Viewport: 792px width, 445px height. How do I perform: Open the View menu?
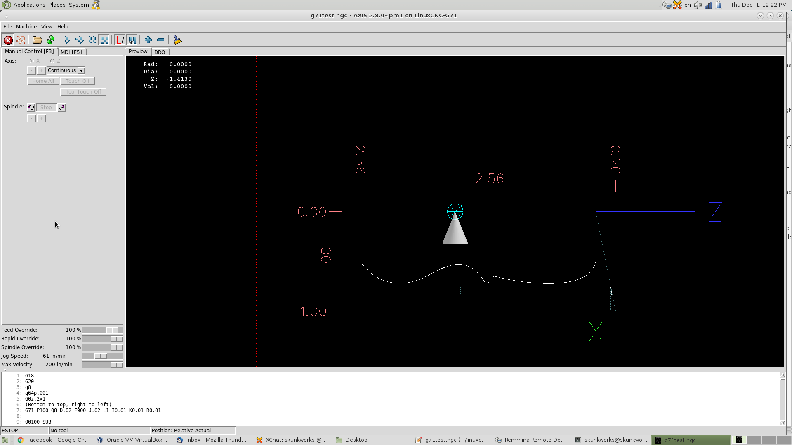pyautogui.click(x=47, y=27)
